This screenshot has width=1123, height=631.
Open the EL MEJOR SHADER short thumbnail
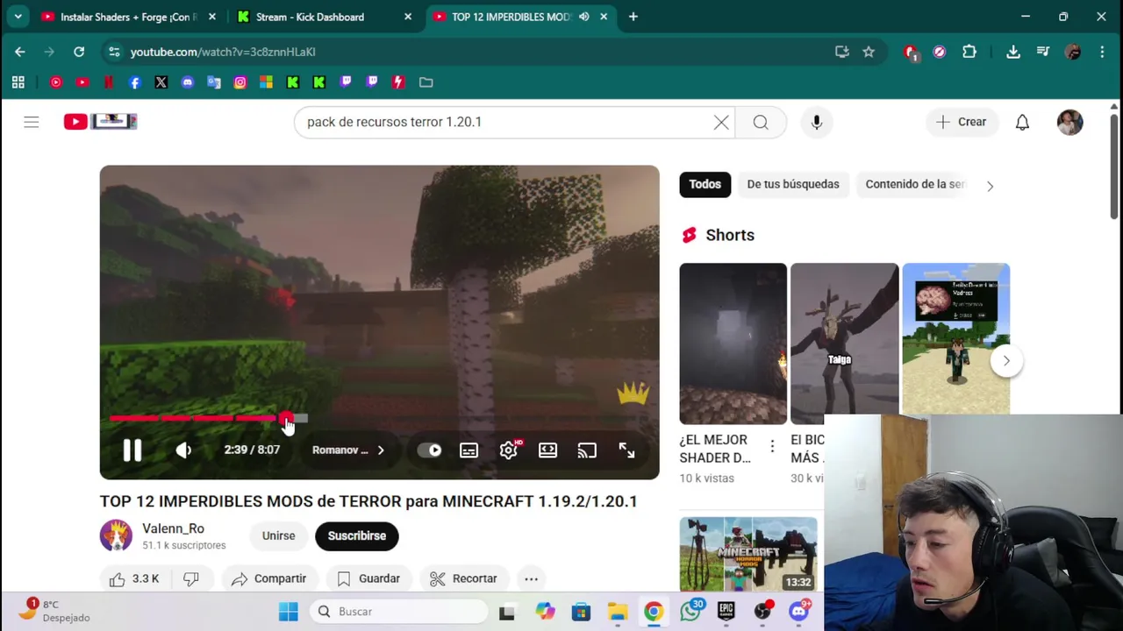733,344
